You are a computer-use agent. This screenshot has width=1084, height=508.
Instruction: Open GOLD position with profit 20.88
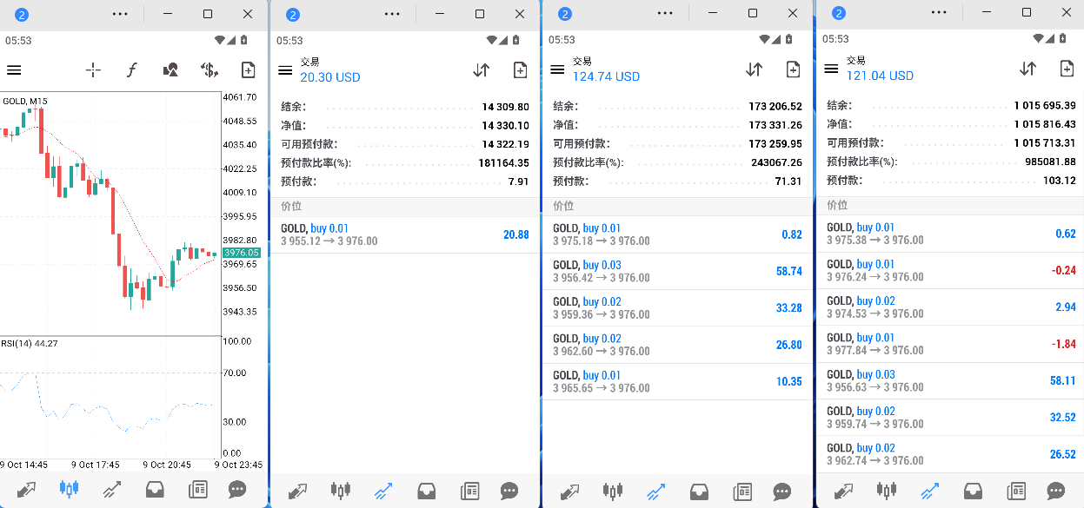coord(405,234)
